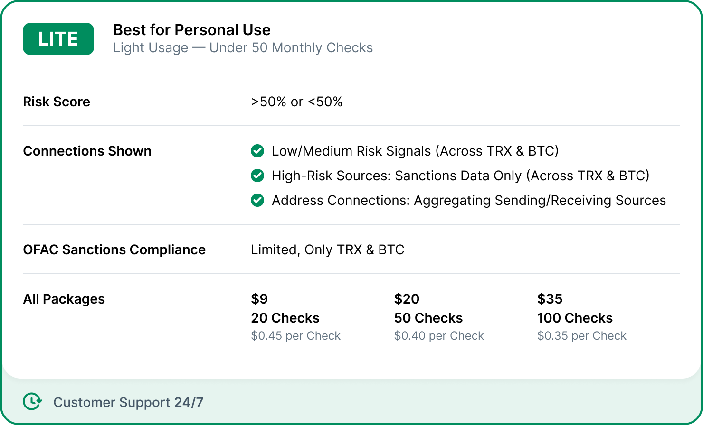Click the green LITE plan badge
The width and height of the screenshot is (703, 425).
point(58,39)
